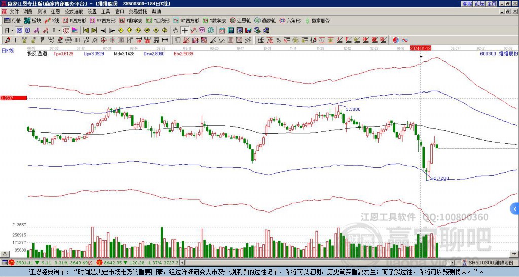Click the K线 toolbar button

52,20
